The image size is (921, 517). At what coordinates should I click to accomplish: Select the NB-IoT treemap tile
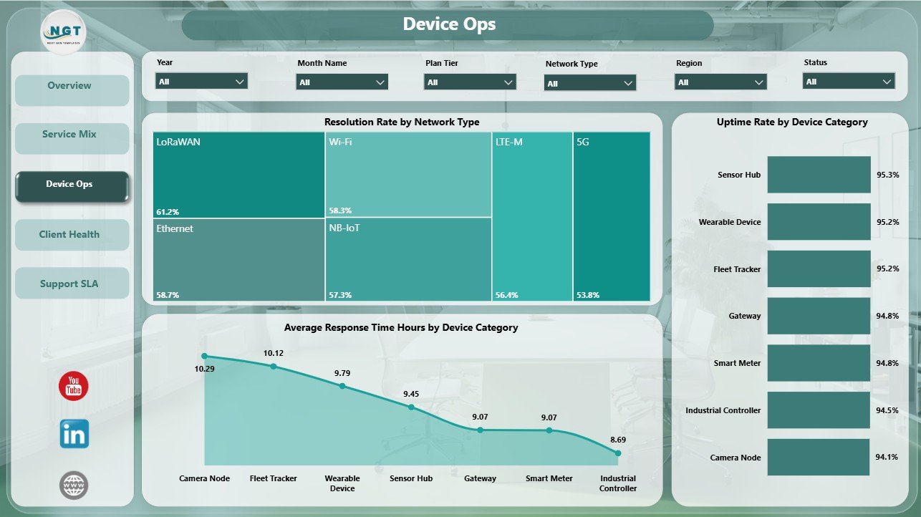[408, 259]
